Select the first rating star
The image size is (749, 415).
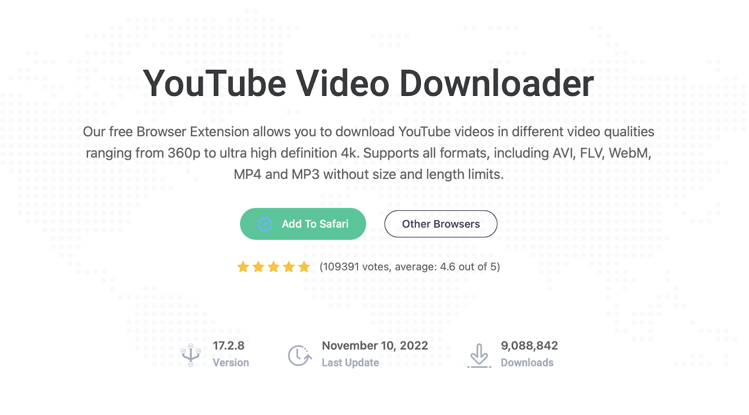[243, 267]
